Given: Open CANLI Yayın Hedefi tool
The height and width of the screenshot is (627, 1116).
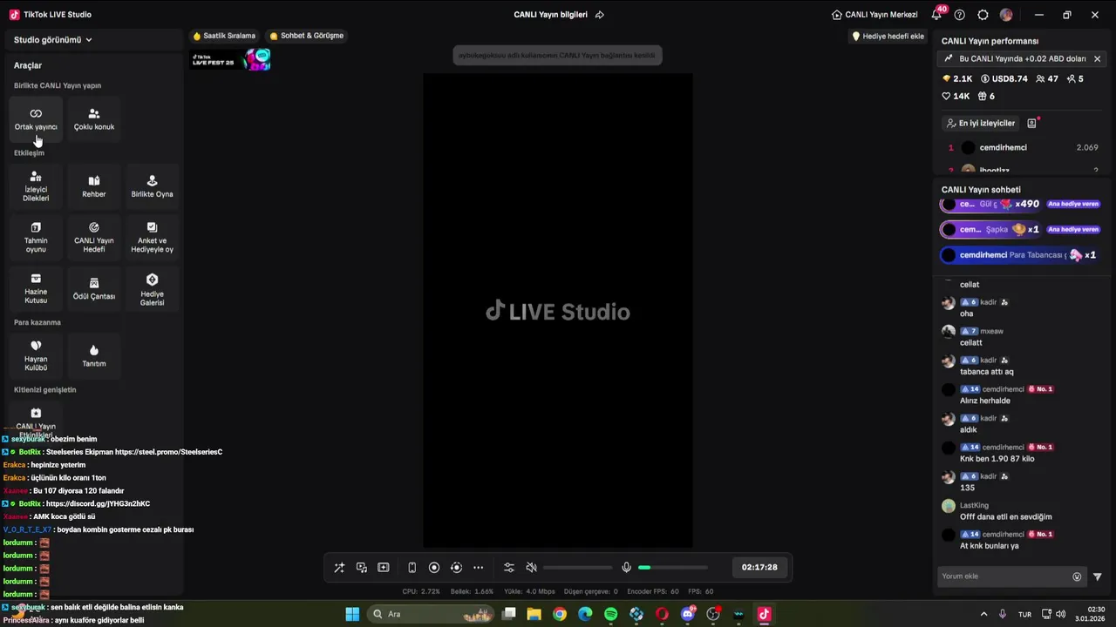Looking at the screenshot, I should [94, 238].
